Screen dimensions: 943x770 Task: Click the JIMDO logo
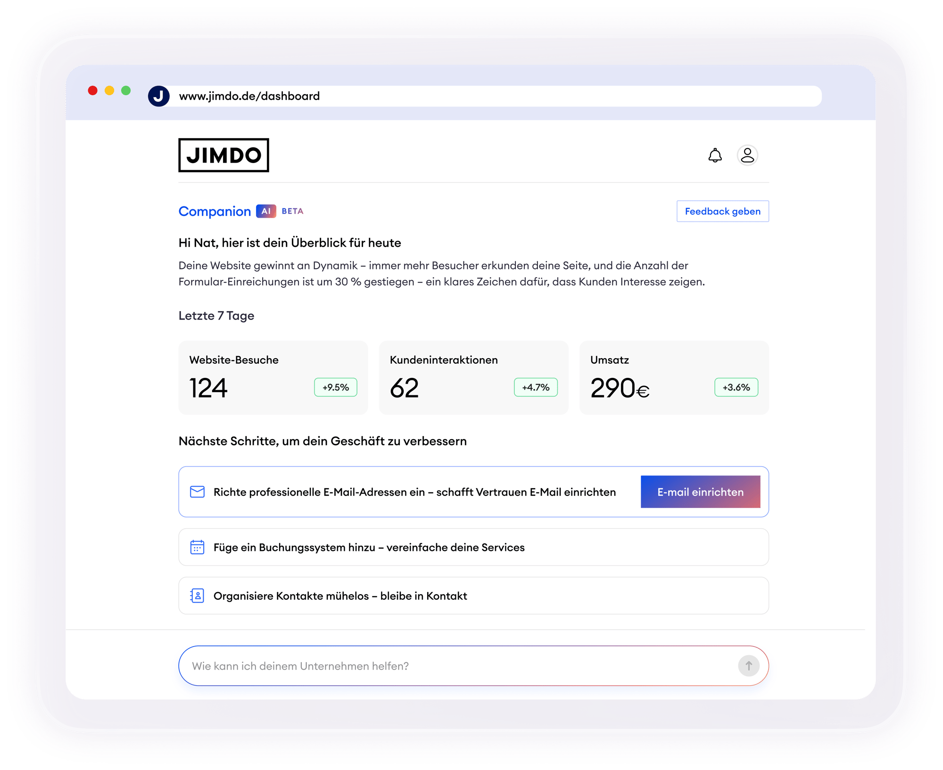click(x=223, y=155)
